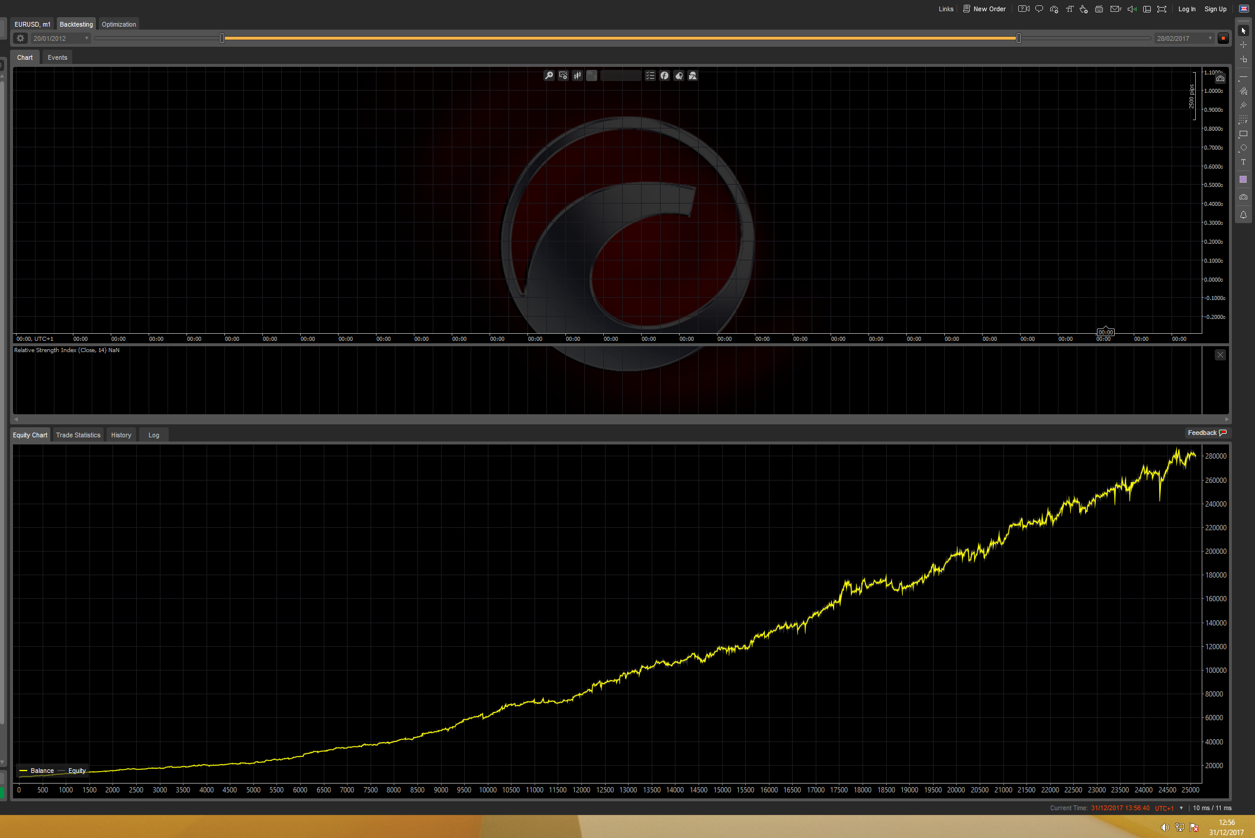The height and width of the screenshot is (838, 1255).
Task: Open the History tab
Action: (121, 435)
